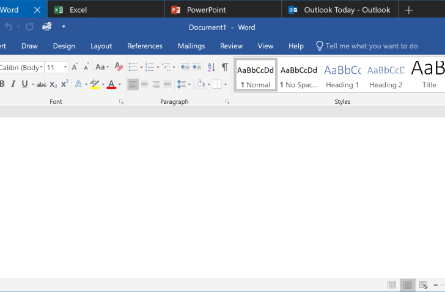Apply the No Spacing style
This screenshot has width=445, height=292.
pyautogui.click(x=299, y=75)
